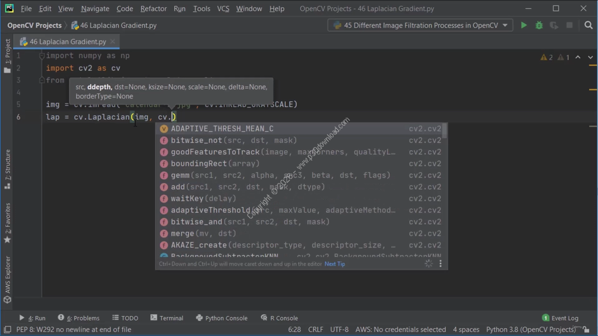
Task: Open the VCS menu
Action: (x=223, y=8)
